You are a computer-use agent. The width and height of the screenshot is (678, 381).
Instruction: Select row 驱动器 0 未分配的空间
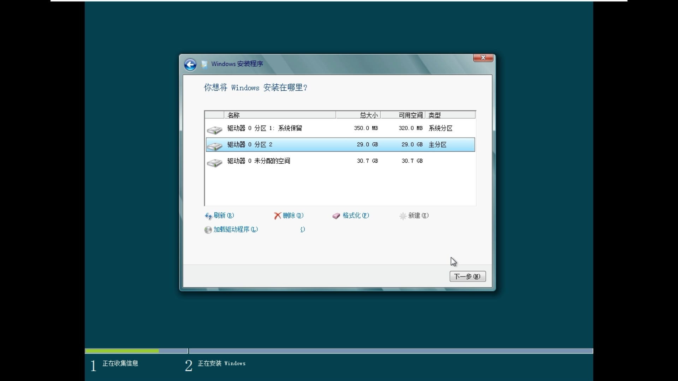point(340,161)
